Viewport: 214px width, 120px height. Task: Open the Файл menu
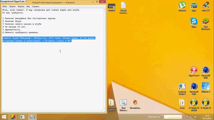5,6
